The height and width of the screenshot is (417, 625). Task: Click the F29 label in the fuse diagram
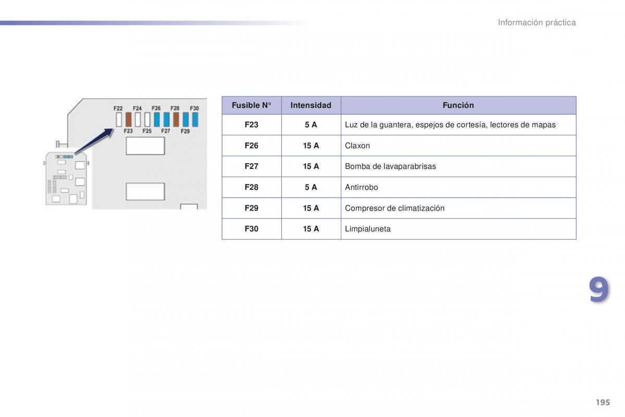tap(185, 131)
